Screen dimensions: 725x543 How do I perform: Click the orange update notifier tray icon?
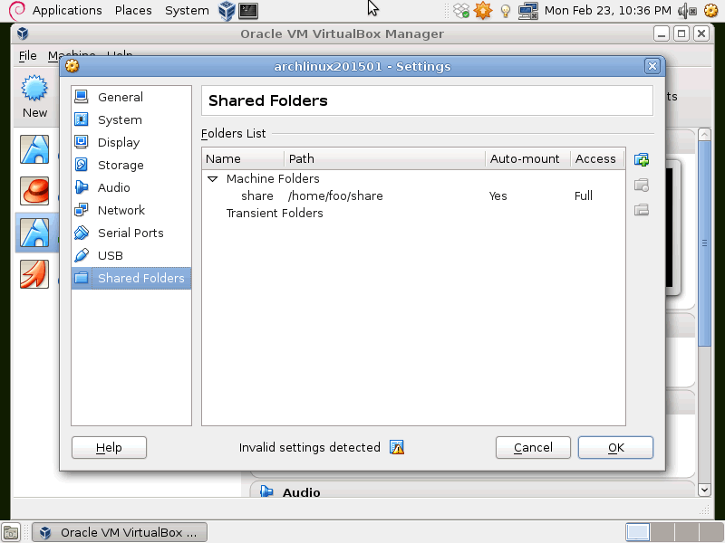[x=483, y=10]
